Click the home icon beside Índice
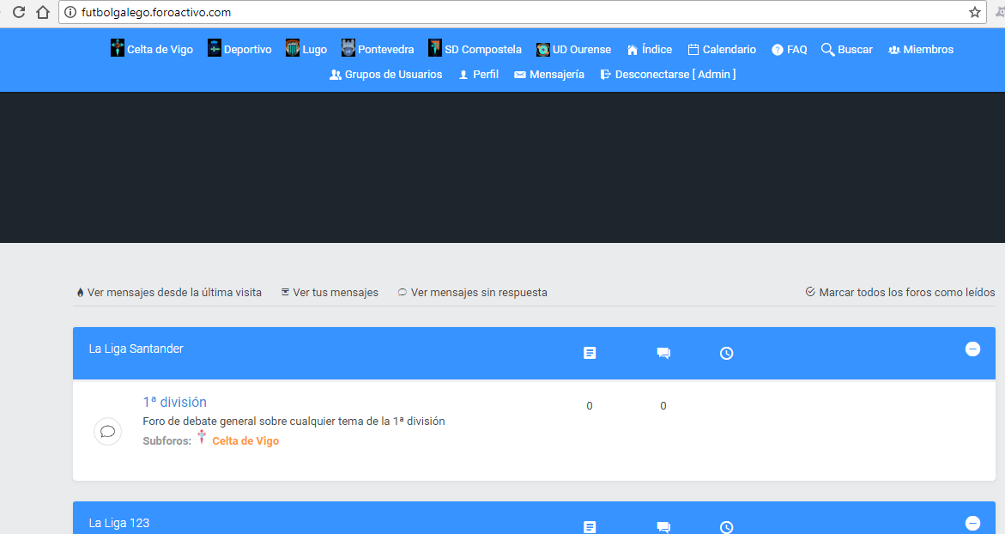The width and height of the screenshot is (1005, 534). (x=632, y=50)
